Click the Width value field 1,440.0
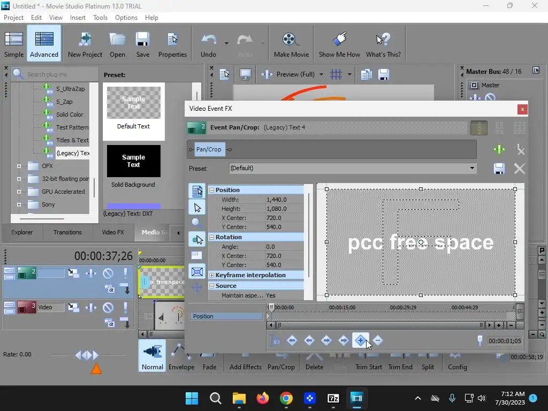This screenshot has height=411, width=548. [x=284, y=200]
